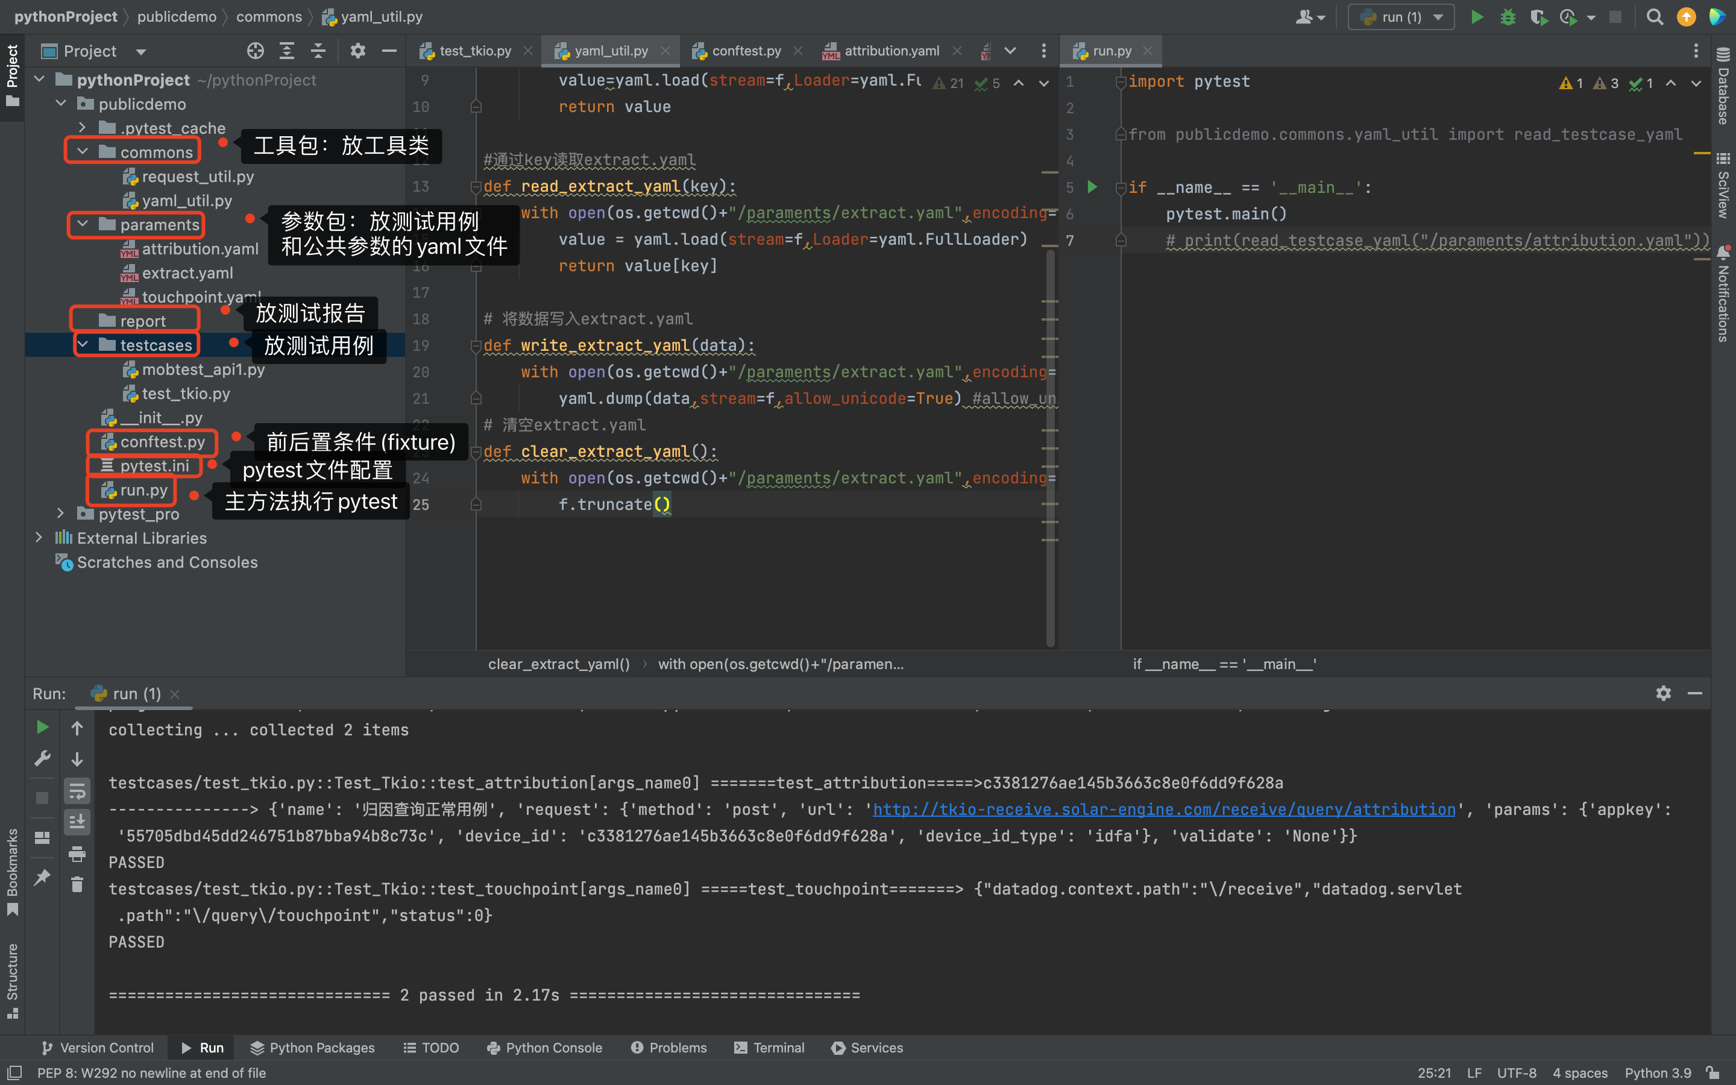Open the Terminal tool window tab
This screenshot has height=1085, width=1736.
(x=770, y=1048)
